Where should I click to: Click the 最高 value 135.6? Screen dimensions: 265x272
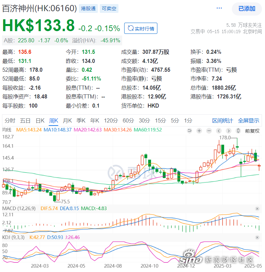point(25,52)
